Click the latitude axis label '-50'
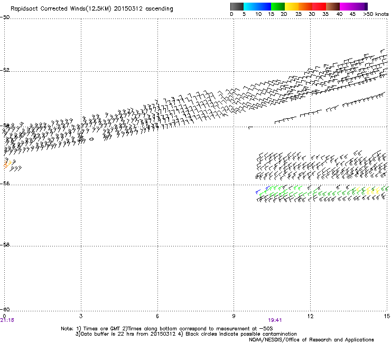The width and height of the screenshot is (391, 343). pyautogui.click(x=5, y=17)
